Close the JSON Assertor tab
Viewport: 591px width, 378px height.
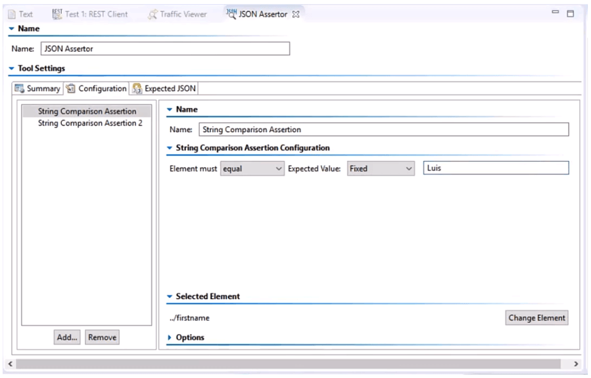click(296, 14)
